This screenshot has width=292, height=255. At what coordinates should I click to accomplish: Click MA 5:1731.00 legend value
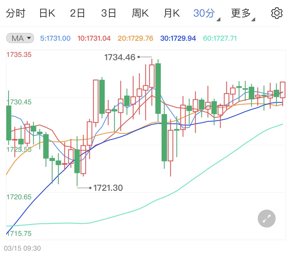[x=55, y=38]
